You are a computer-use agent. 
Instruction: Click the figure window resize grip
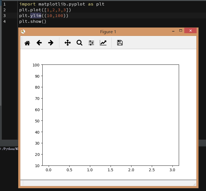194,184
